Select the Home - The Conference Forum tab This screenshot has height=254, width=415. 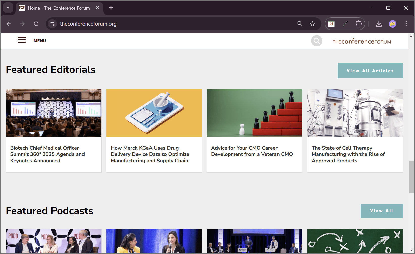point(60,8)
